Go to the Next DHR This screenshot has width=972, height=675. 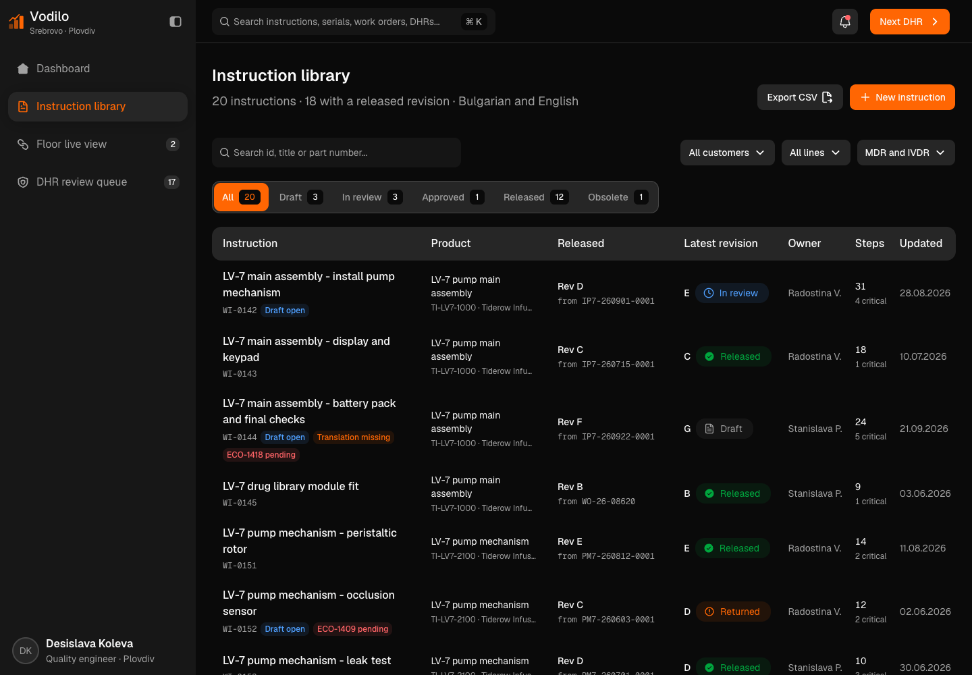coord(910,22)
